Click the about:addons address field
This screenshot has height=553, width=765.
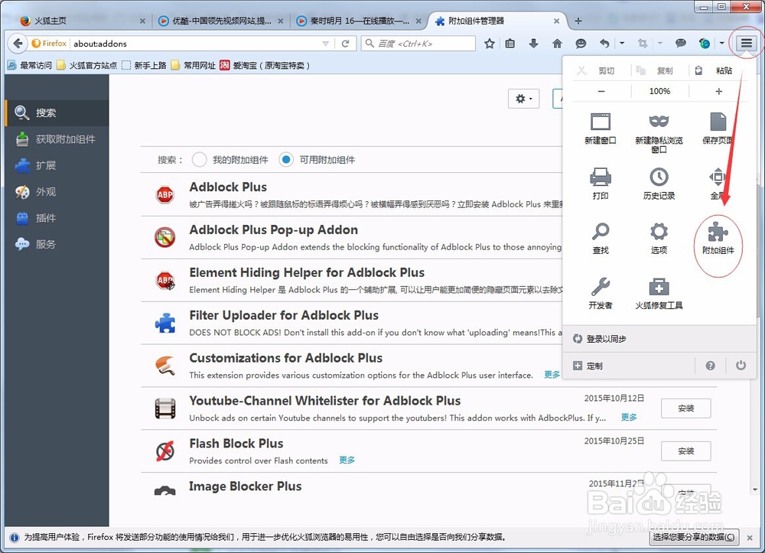pyautogui.click(x=195, y=44)
